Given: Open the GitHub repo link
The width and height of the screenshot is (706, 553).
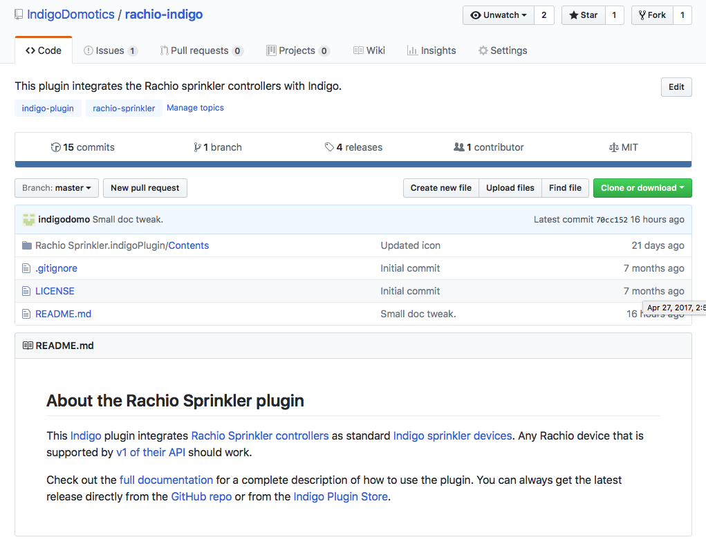Looking at the screenshot, I should pos(201,497).
